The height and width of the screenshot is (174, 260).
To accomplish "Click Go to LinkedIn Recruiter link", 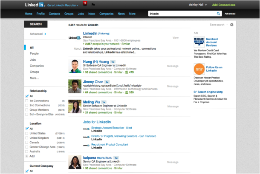I will 63,5.
